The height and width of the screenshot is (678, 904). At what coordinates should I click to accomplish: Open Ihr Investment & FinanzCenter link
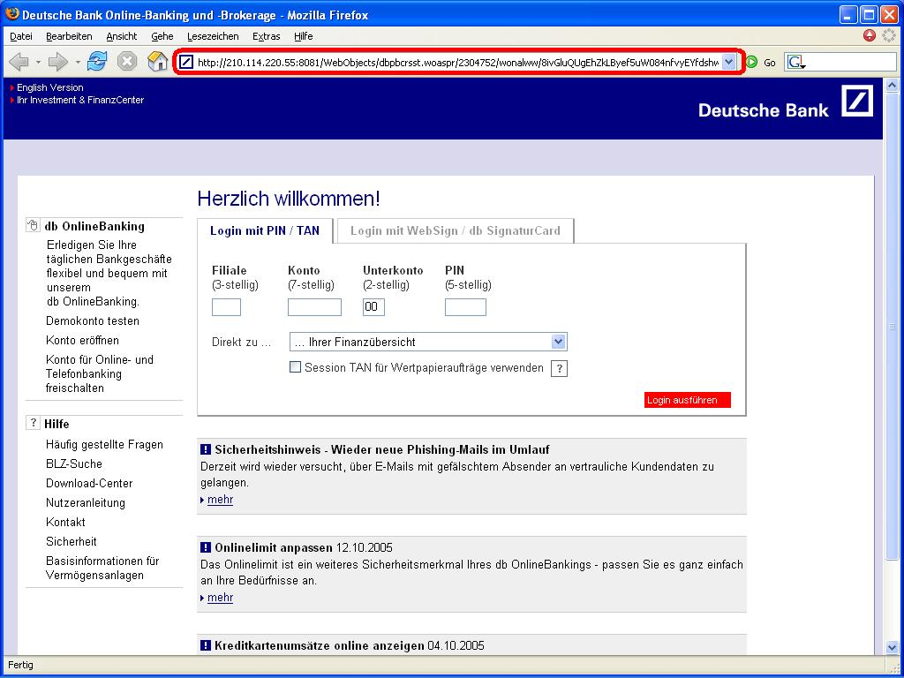tap(80, 100)
